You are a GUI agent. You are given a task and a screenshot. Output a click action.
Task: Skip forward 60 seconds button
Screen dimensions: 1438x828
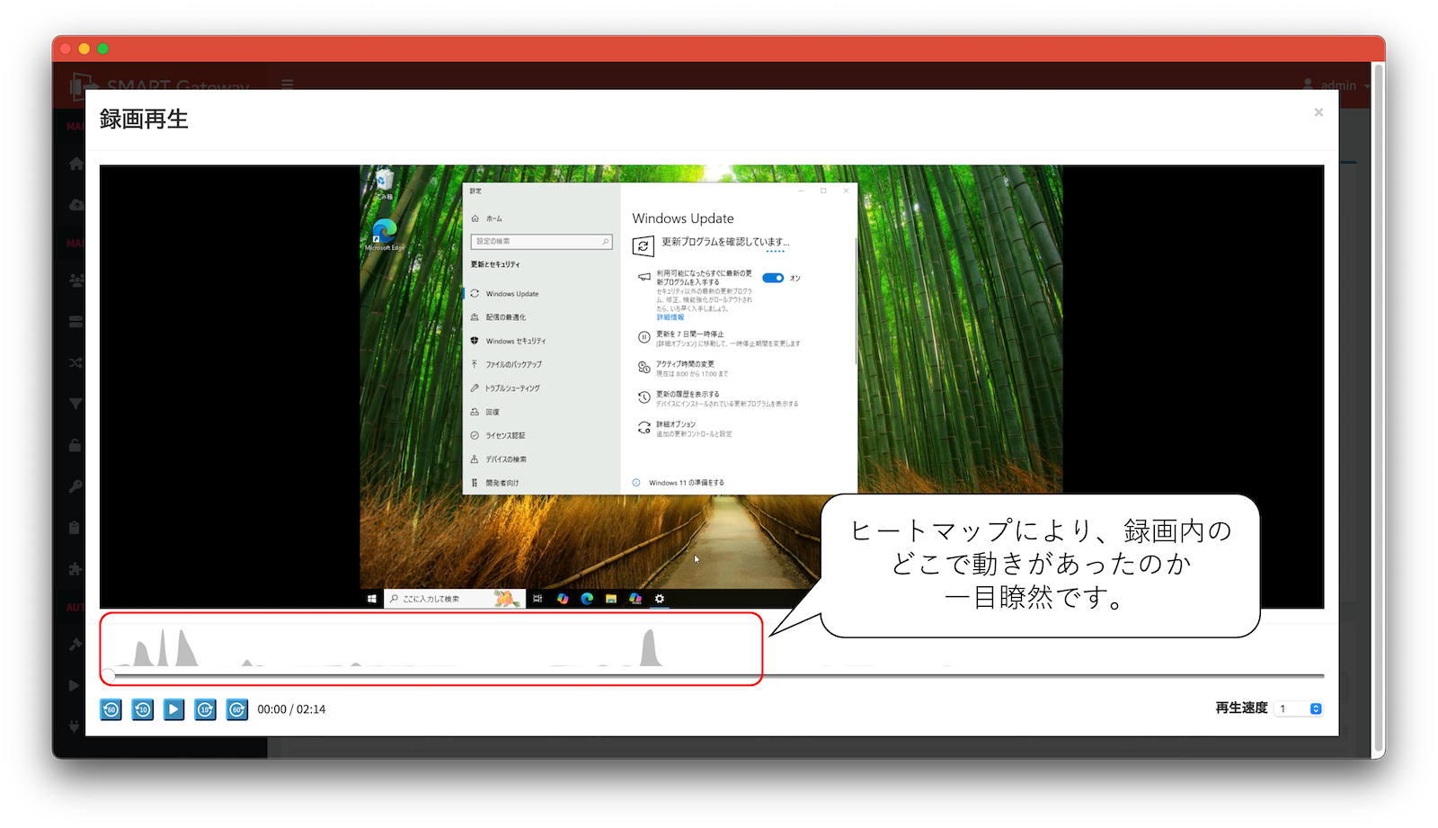236,709
